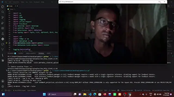Open the Help menu
174x97 pixels.
pyautogui.click(x=42, y=2)
